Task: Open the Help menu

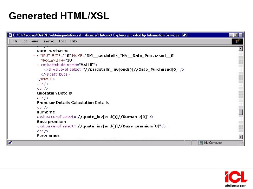Action: pos(73,41)
